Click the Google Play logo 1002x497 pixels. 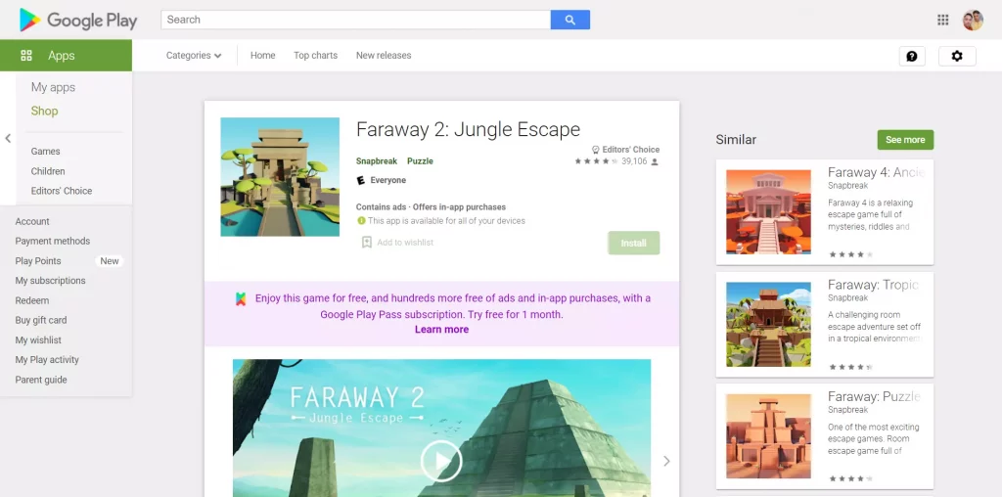(78, 21)
